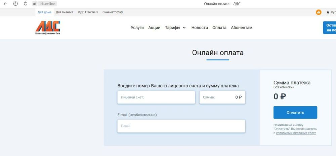Click the ЛДС company logo
This screenshot has width=336, height=156.
click(48, 27)
